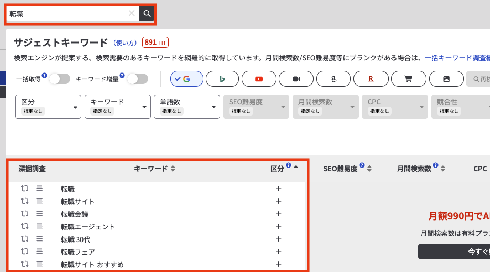Image resolution: width=490 pixels, height=272 pixels.
Task: Open the 競合性 filter dropdown
Action: click(x=461, y=107)
